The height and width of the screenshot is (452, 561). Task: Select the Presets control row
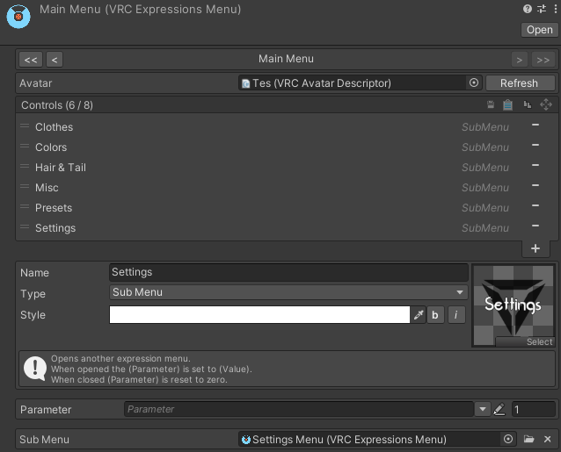coord(287,207)
